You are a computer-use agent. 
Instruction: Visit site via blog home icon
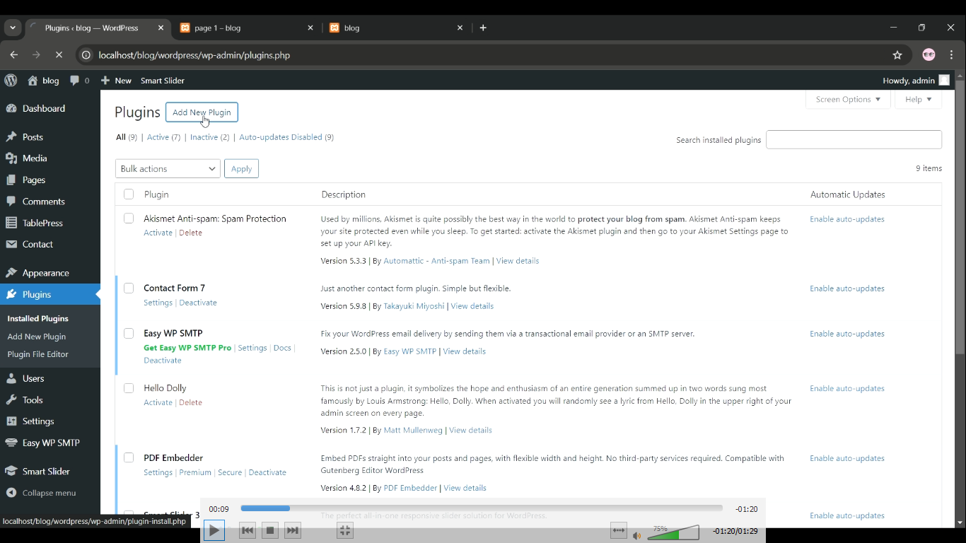tap(43, 81)
